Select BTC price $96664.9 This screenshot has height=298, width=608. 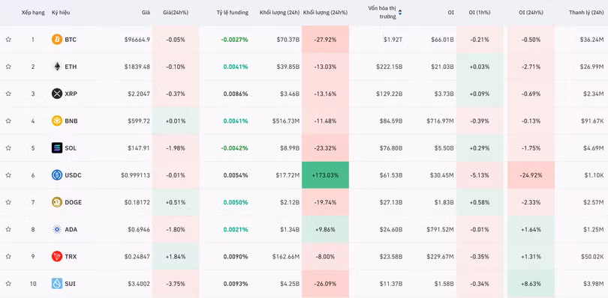coord(137,40)
